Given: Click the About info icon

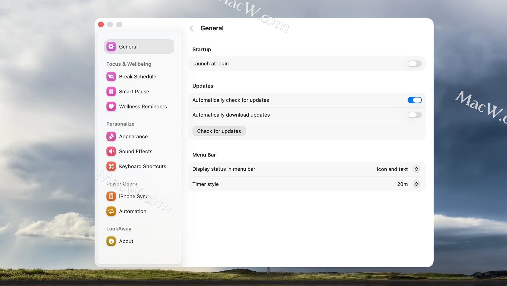Looking at the screenshot, I should (x=111, y=241).
